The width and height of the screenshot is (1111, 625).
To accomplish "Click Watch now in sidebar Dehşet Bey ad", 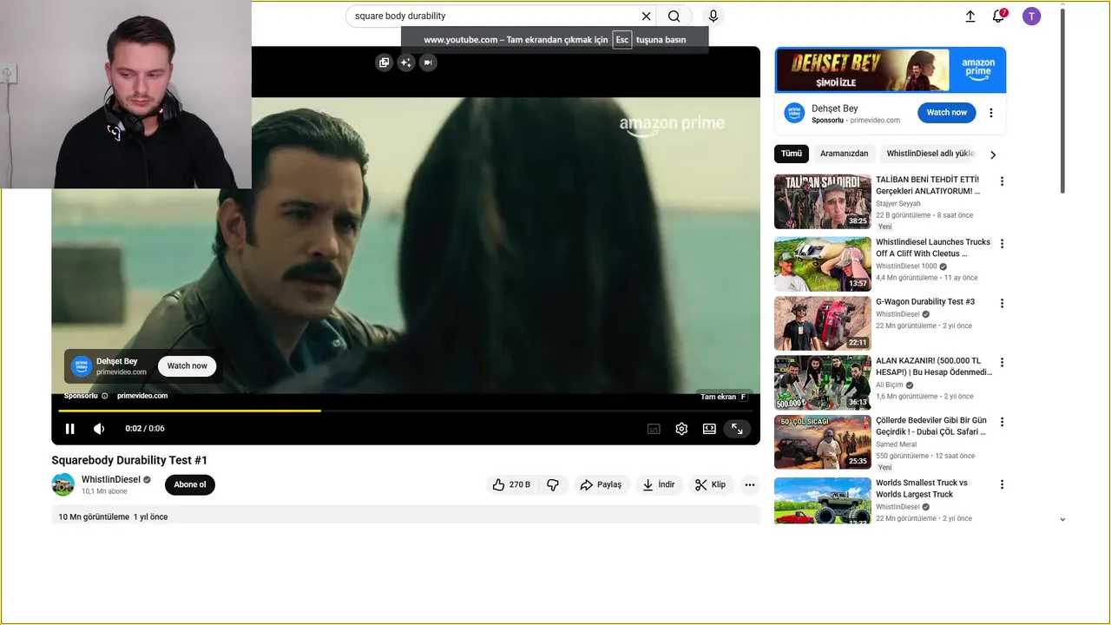I will click(x=946, y=113).
